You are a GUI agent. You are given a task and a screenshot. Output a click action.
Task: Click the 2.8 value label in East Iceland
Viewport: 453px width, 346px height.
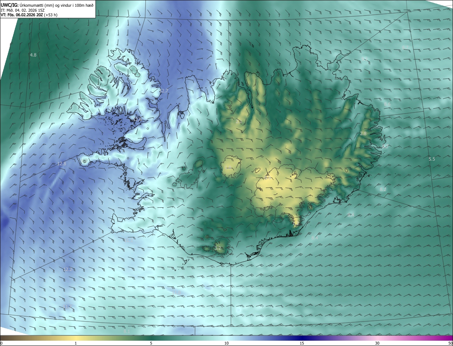(x=363, y=133)
